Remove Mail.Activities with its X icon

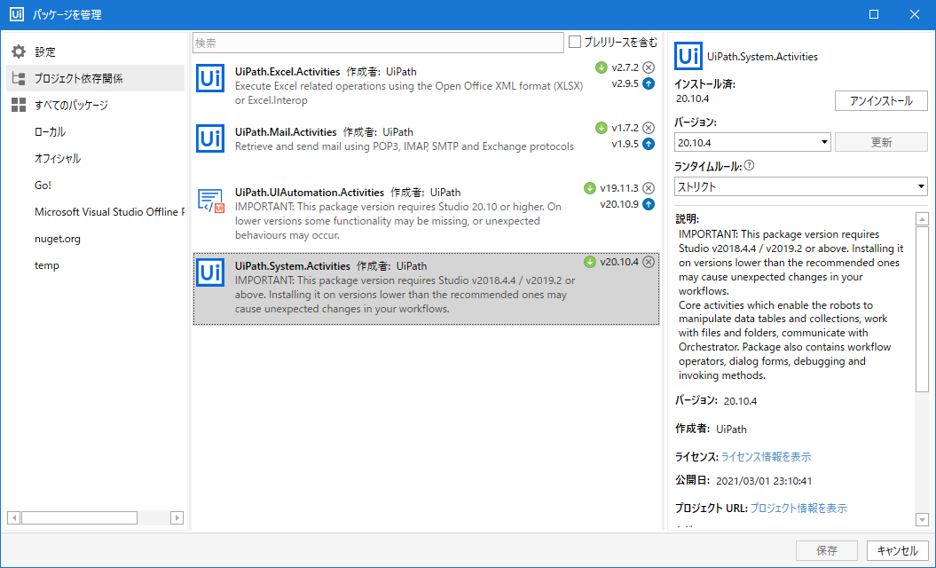(x=649, y=128)
